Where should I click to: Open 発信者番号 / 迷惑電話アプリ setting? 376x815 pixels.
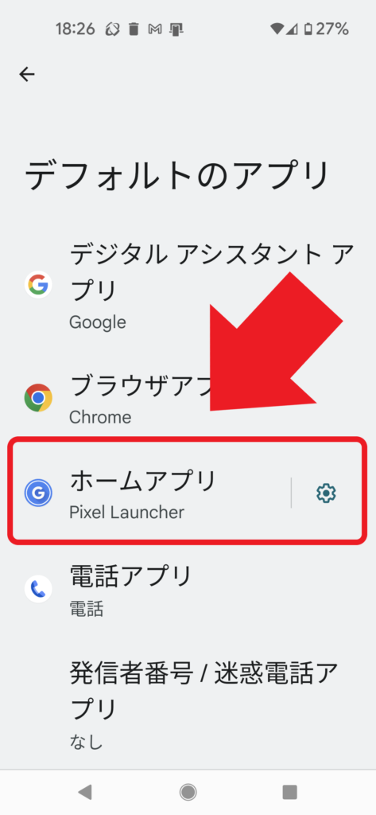(x=188, y=697)
